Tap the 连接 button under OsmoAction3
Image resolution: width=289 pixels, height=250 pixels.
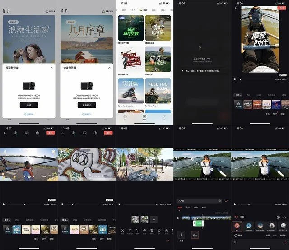[x=29, y=105]
